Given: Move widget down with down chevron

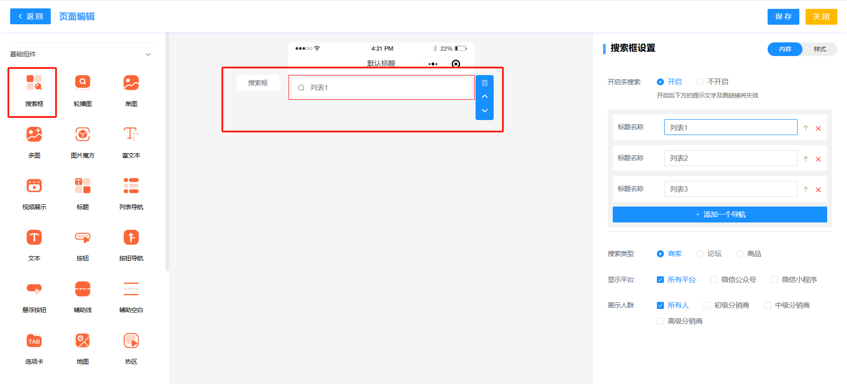Looking at the screenshot, I should click(484, 110).
